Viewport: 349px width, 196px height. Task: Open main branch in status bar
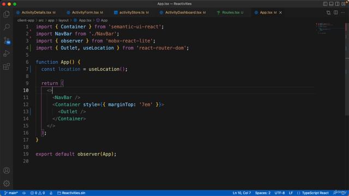[x=11, y=193]
